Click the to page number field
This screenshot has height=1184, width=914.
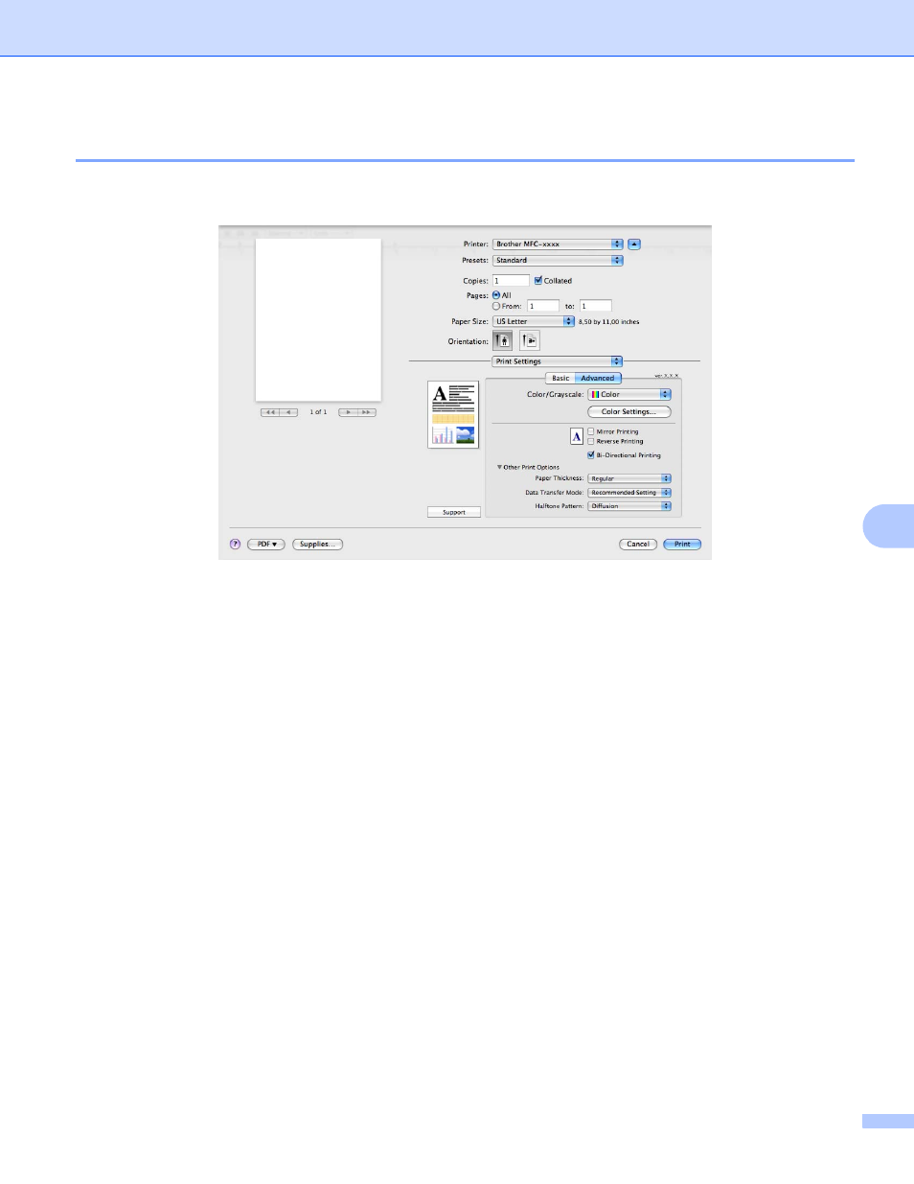(x=595, y=306)
